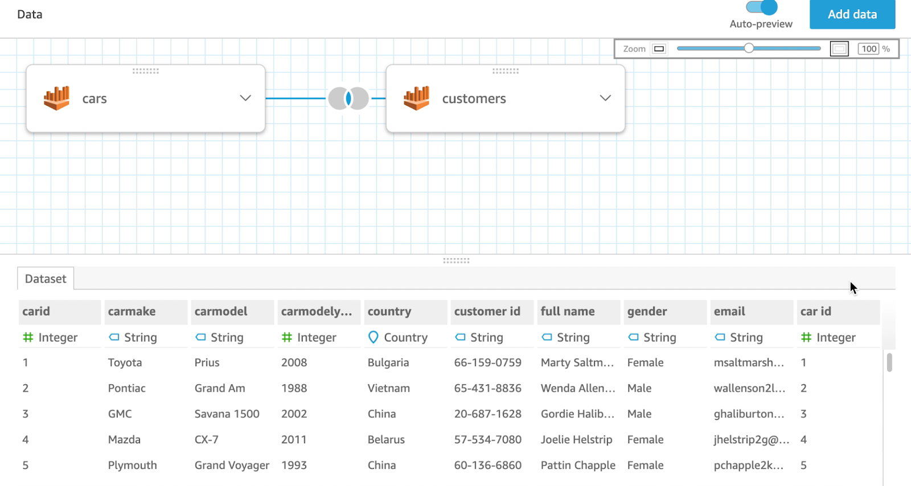This screenshot has height=486, width=911.
Task: Click the Grand Am cell
Action: point(220,388)
